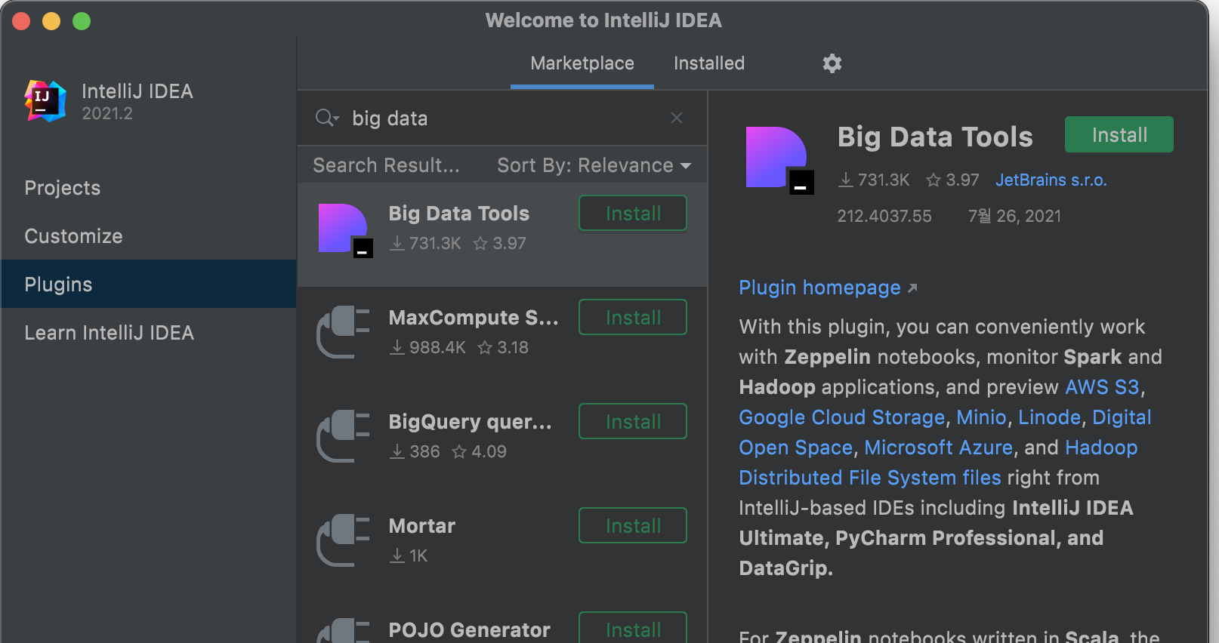Click the search magnifier options icon
This screenshot has width=1219, height=643.
327,118
